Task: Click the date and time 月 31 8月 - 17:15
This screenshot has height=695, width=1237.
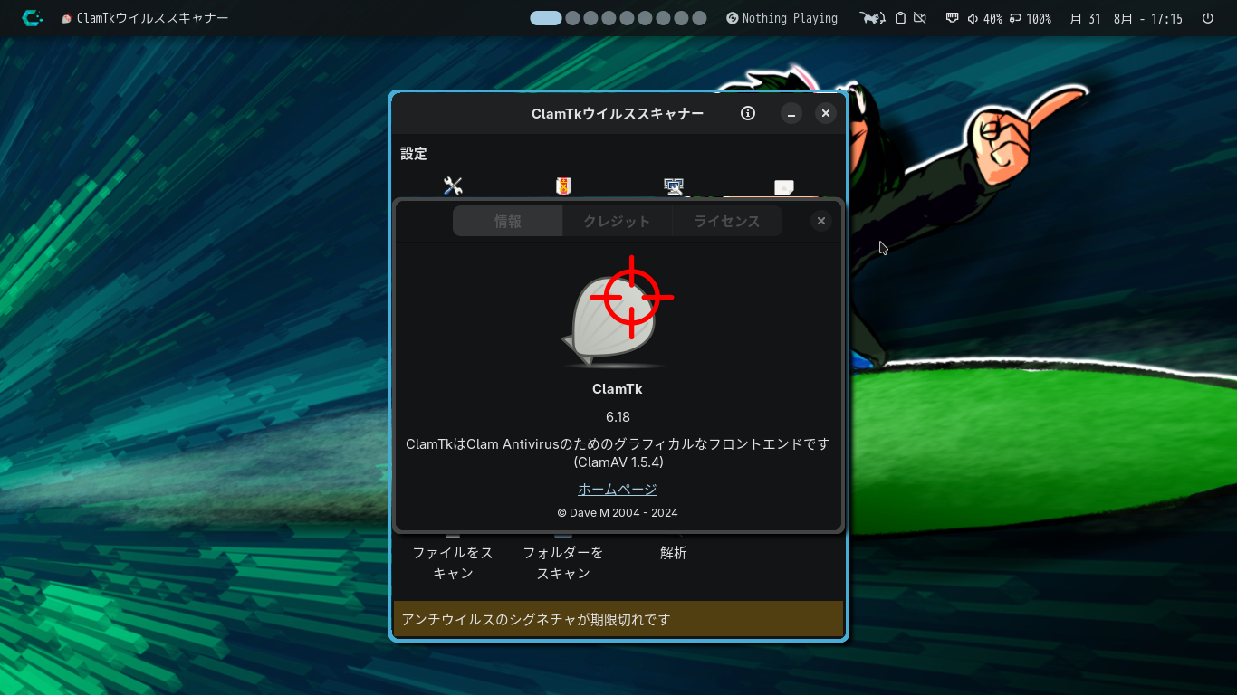Action: tap(1126, 18)
